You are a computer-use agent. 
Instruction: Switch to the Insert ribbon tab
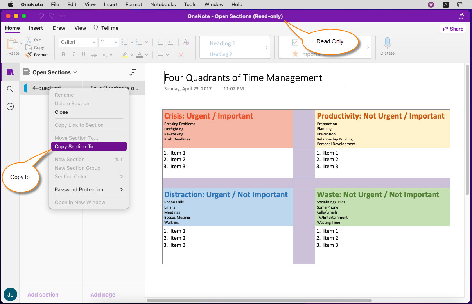[36, 28]
